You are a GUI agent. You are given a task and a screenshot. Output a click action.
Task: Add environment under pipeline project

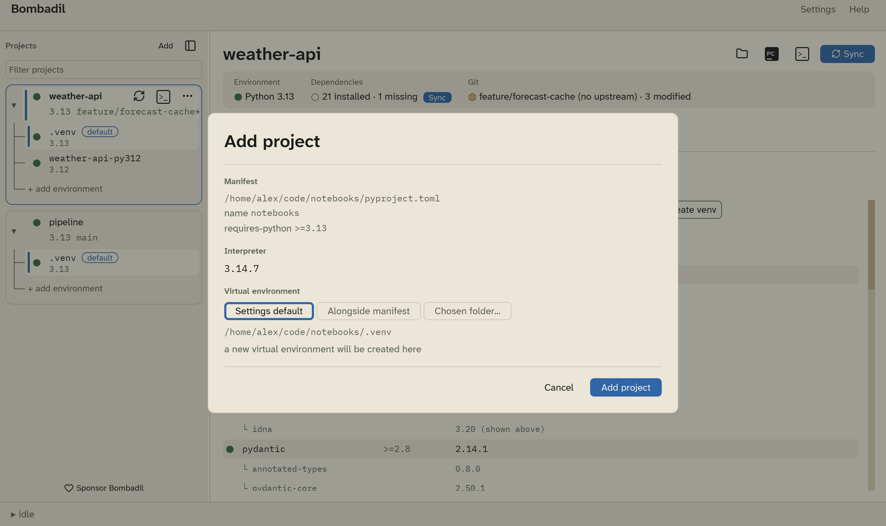coord(65,288)
